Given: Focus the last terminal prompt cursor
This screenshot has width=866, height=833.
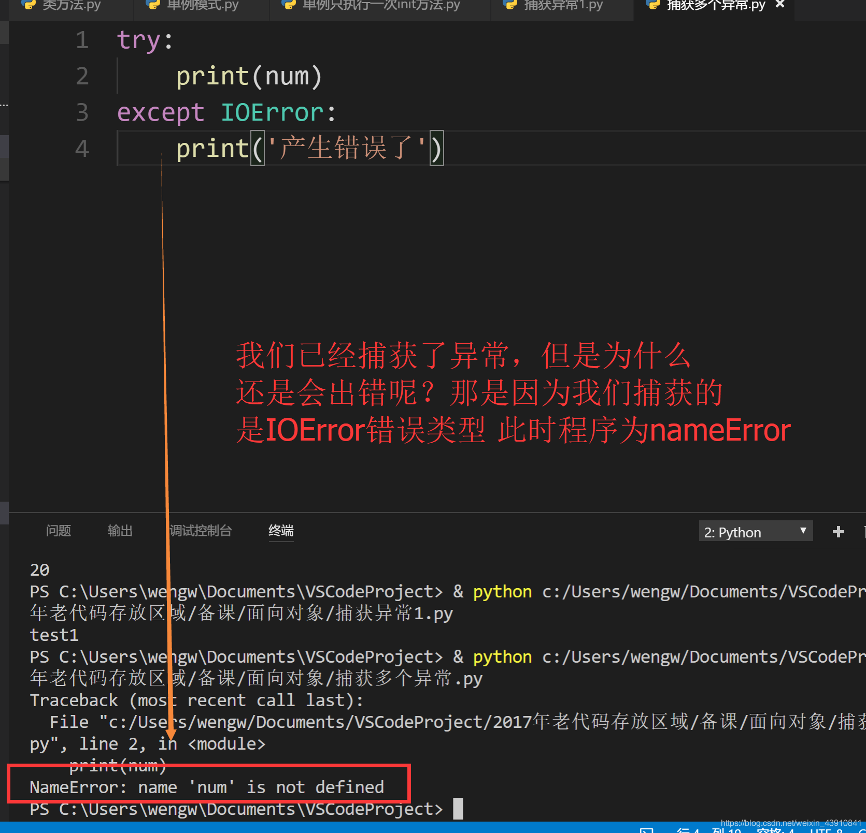Looking at the screenshot, I should tap(458, 809).
